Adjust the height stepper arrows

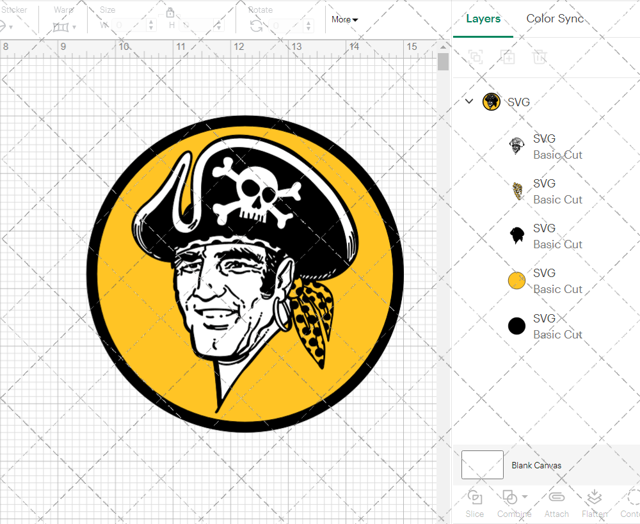(219, 26)
